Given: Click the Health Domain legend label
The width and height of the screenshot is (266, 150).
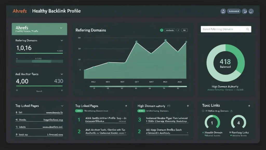Looking at the screenshot, I should [214, 133].
